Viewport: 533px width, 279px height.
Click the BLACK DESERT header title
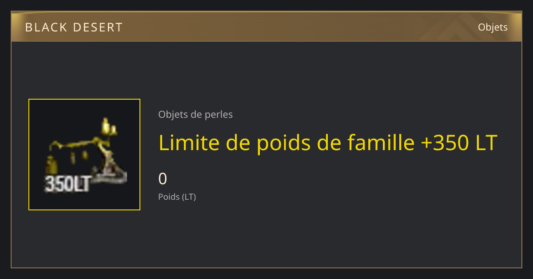pyautogui.click(x=74, y=27)
